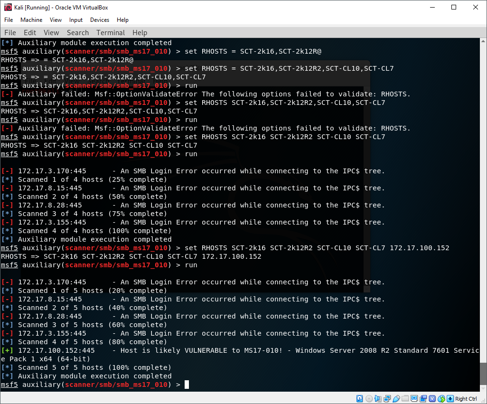Click the shared folders status icon

405,399
